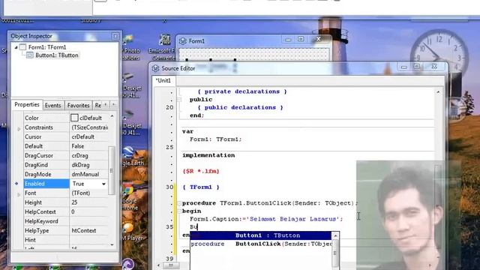Click the {$R *.lfm} directive line
Viewport: 480px width, 270px height.
(201, 172)
